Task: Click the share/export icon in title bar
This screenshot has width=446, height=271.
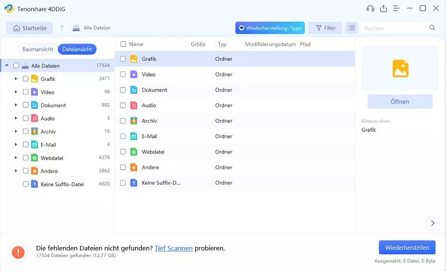Action: (x=384, y=8)
